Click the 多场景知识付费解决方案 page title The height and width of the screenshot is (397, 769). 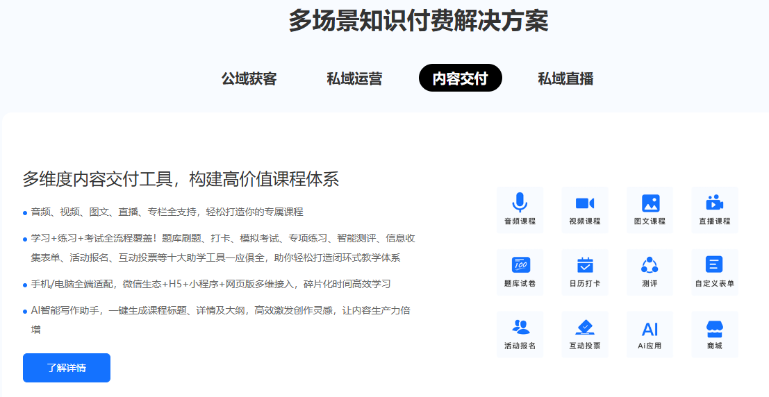418,22
